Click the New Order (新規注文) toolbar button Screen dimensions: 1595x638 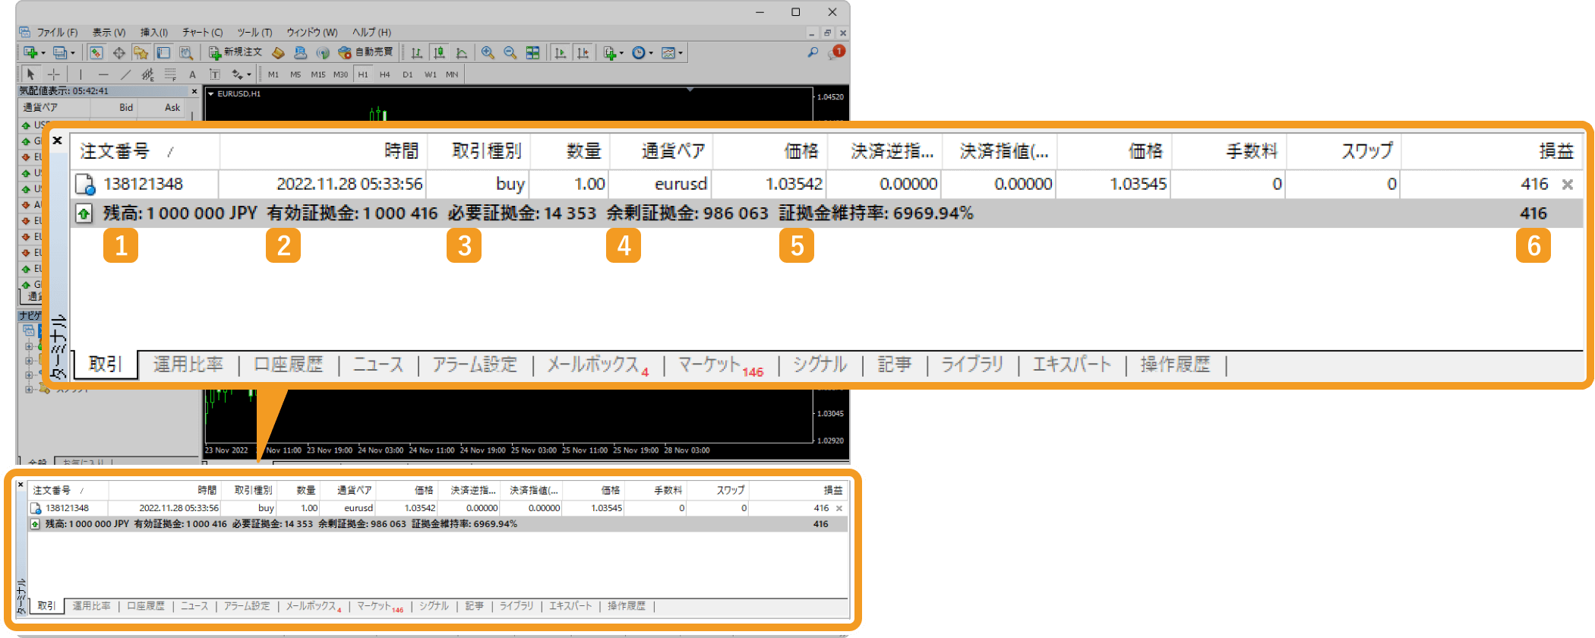[x=235, y=52]
